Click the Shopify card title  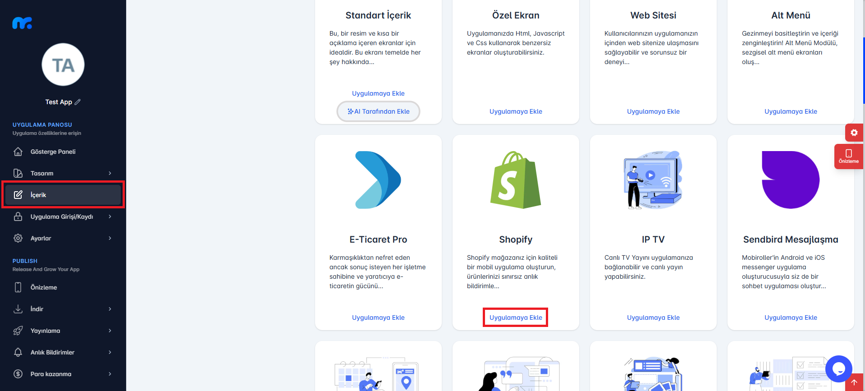[516, 239]
